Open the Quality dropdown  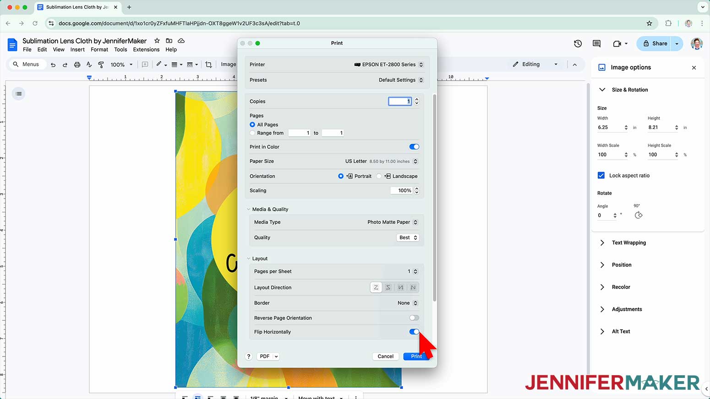408,237
